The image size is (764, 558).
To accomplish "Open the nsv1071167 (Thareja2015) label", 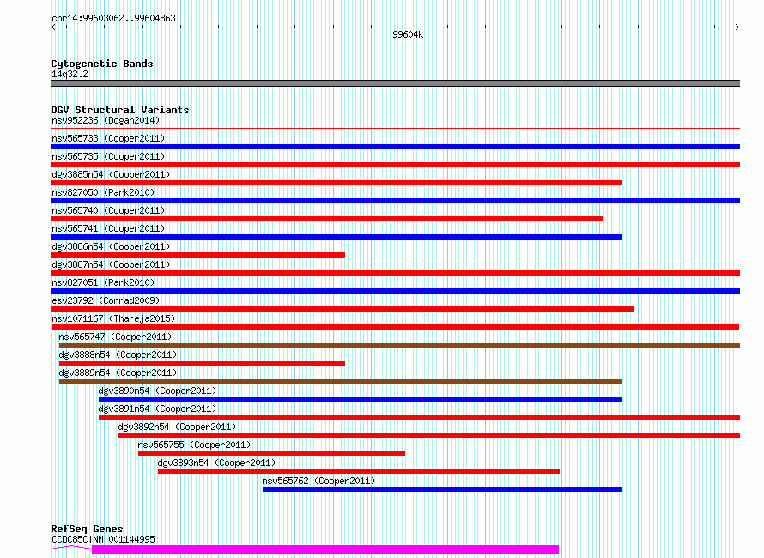I will [113, 318].
